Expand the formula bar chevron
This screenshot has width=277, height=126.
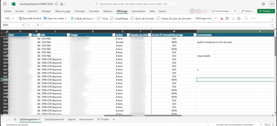(x=272, y=25)
